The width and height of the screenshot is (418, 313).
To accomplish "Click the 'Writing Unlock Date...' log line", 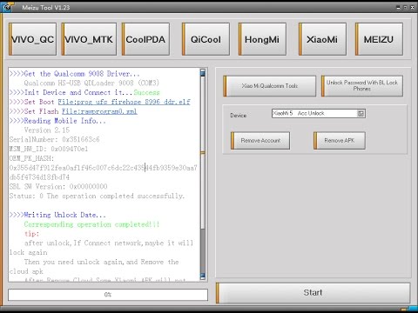I will [57, 215].
